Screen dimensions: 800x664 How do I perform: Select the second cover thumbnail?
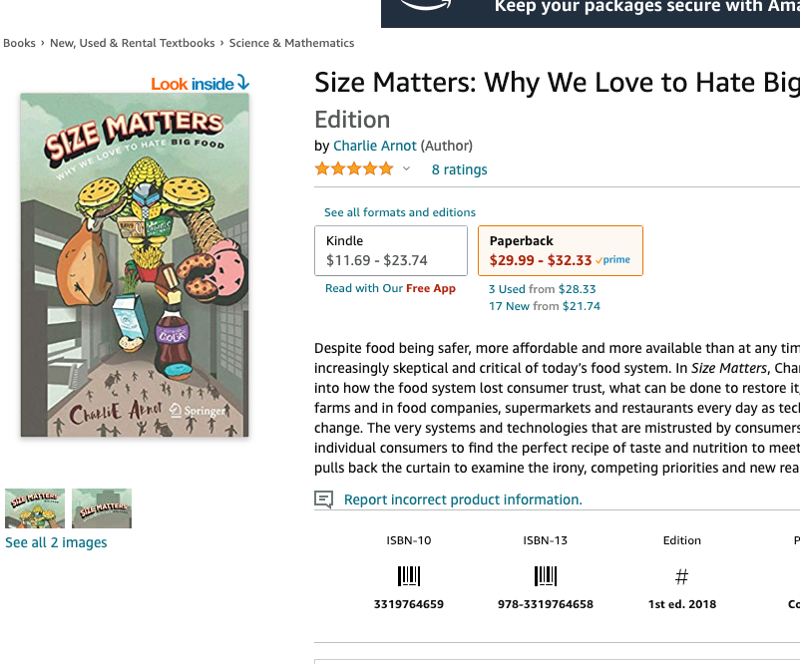click(x=102, y=508)
